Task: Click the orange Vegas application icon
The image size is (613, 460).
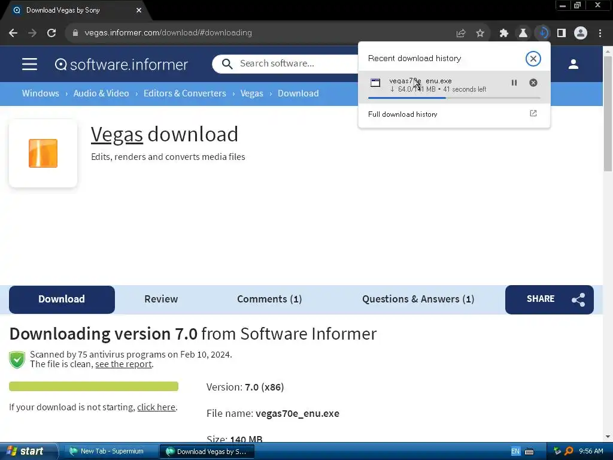Action: pyautogui.click(x=43, y=153)
